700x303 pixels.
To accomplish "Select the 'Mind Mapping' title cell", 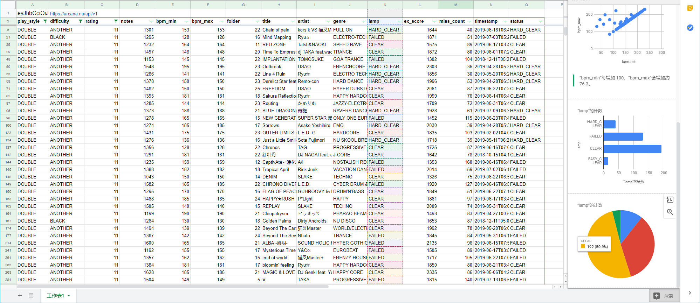I will click(279, 37).
